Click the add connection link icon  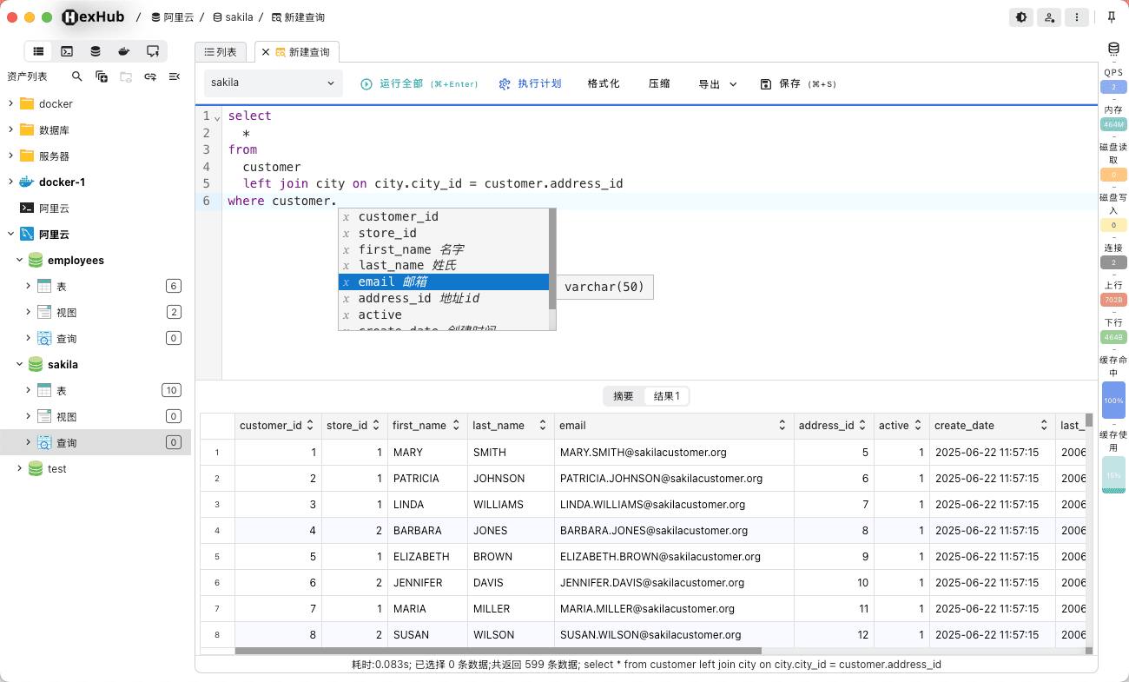150,77
